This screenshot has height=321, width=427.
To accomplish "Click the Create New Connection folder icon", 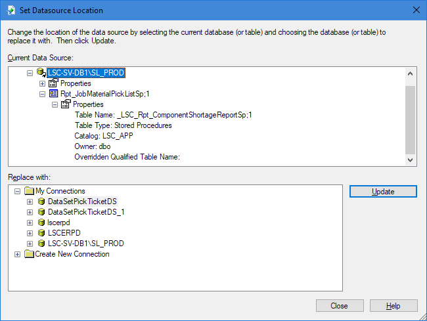I will pos(29,254).
